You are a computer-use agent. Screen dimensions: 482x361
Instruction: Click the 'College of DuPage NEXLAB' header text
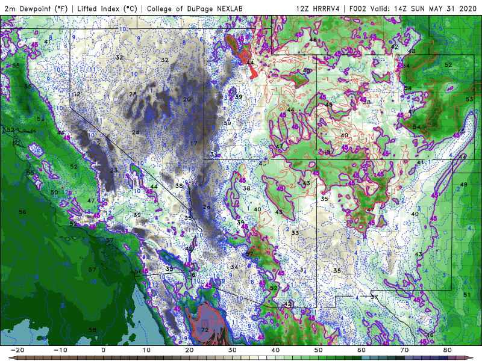(195, 8)
